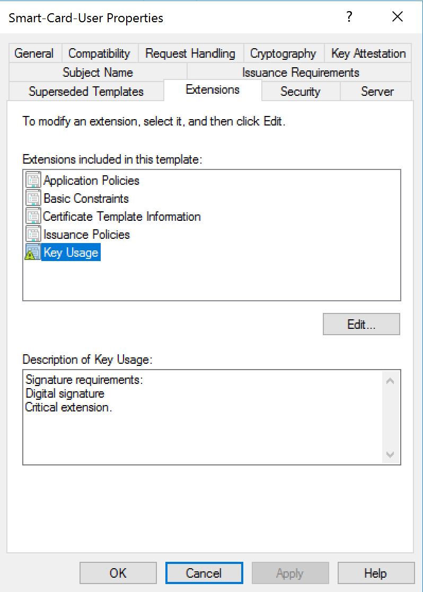This screenshot has height=592, width=423.
Task: Click the question mark help icon
Action: click(x=349, y=17)
